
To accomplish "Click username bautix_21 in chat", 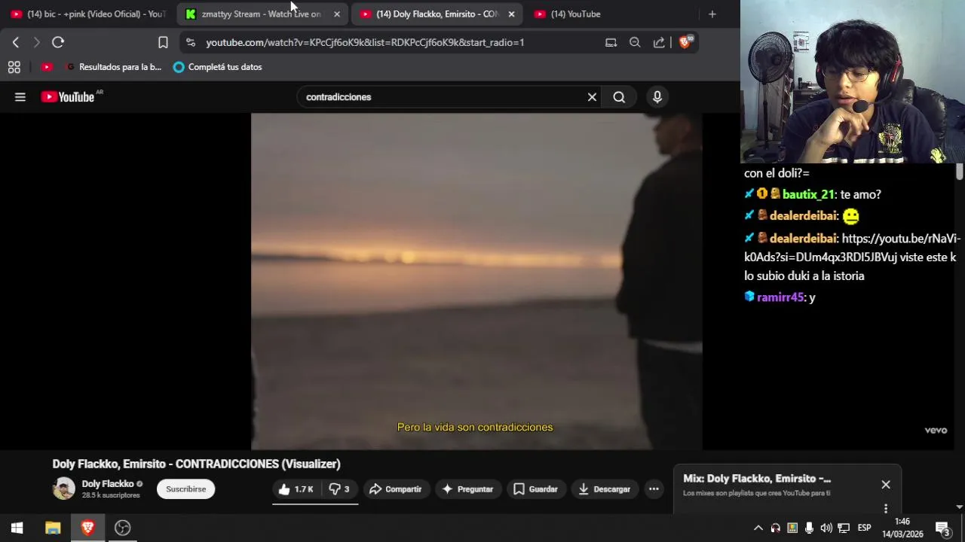I will [808, 194].
